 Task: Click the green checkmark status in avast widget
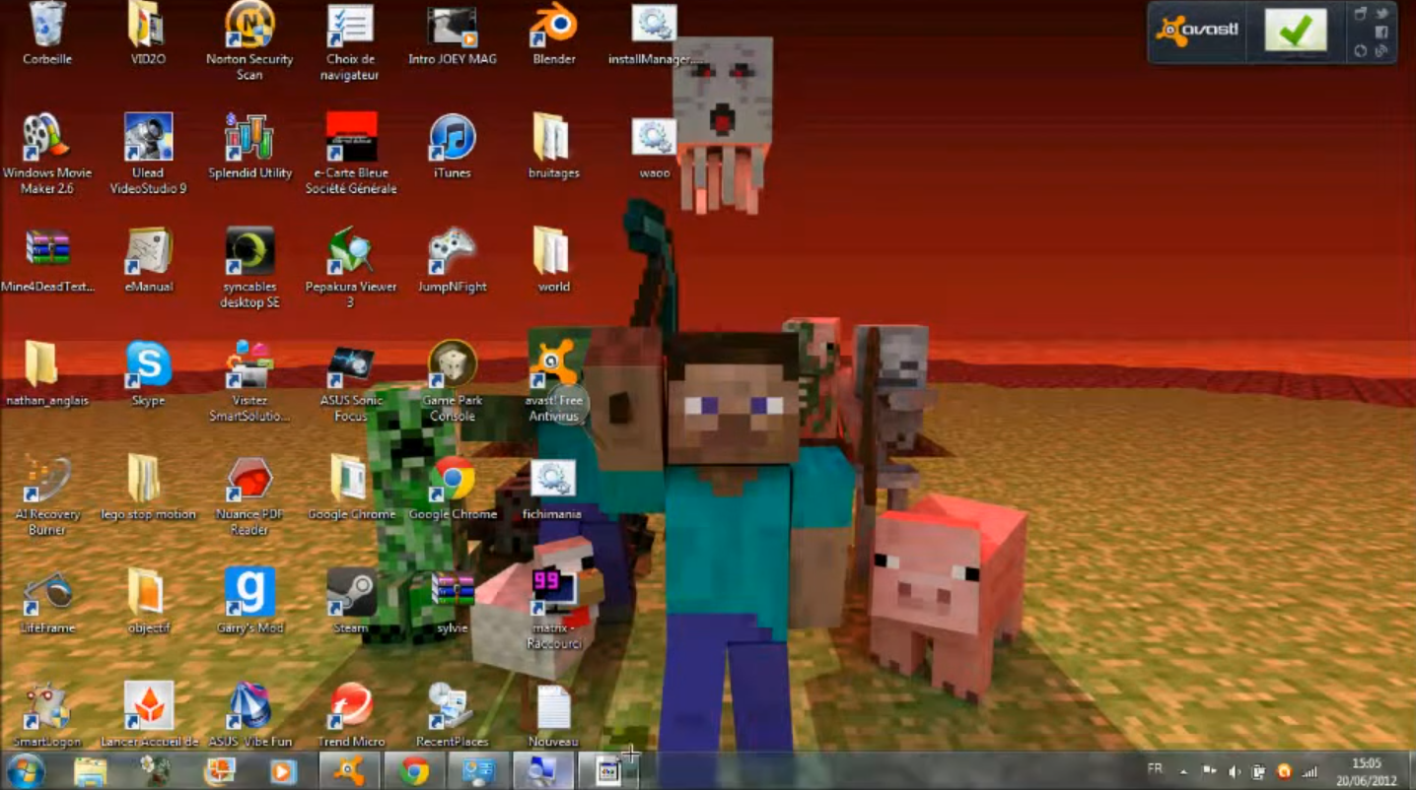click(1295, 32)
